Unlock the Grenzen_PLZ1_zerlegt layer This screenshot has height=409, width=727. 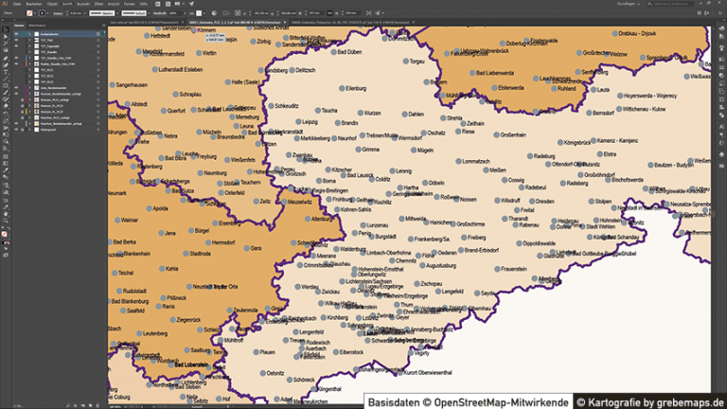(x=22, y=100)
